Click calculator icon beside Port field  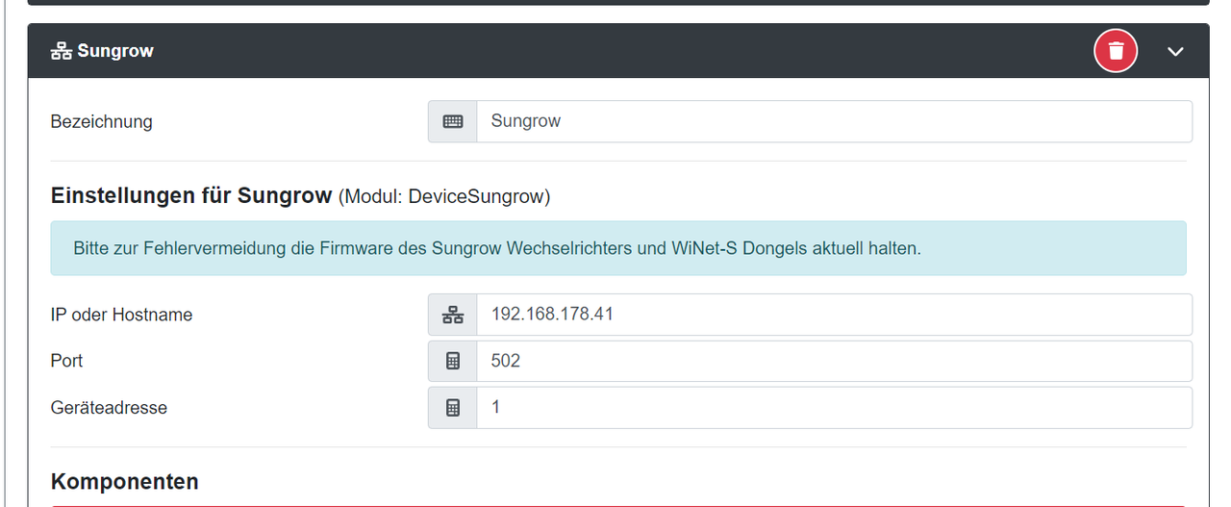tap(453, 361)
